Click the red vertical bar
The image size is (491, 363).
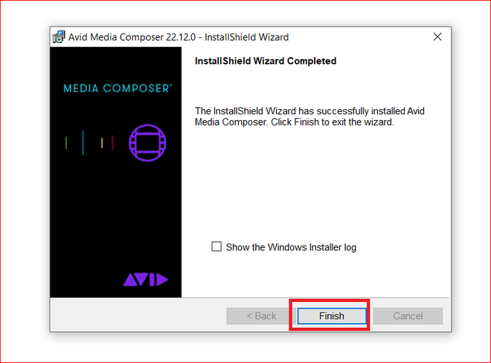[112, 143]
